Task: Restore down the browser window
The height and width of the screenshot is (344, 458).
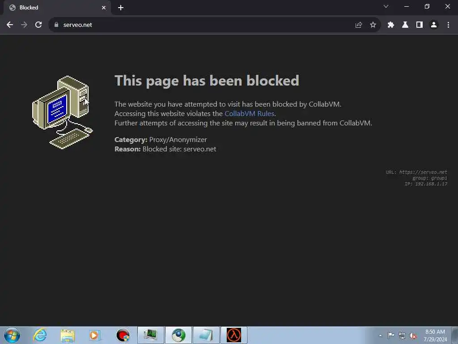Action: tap(427, 6)
